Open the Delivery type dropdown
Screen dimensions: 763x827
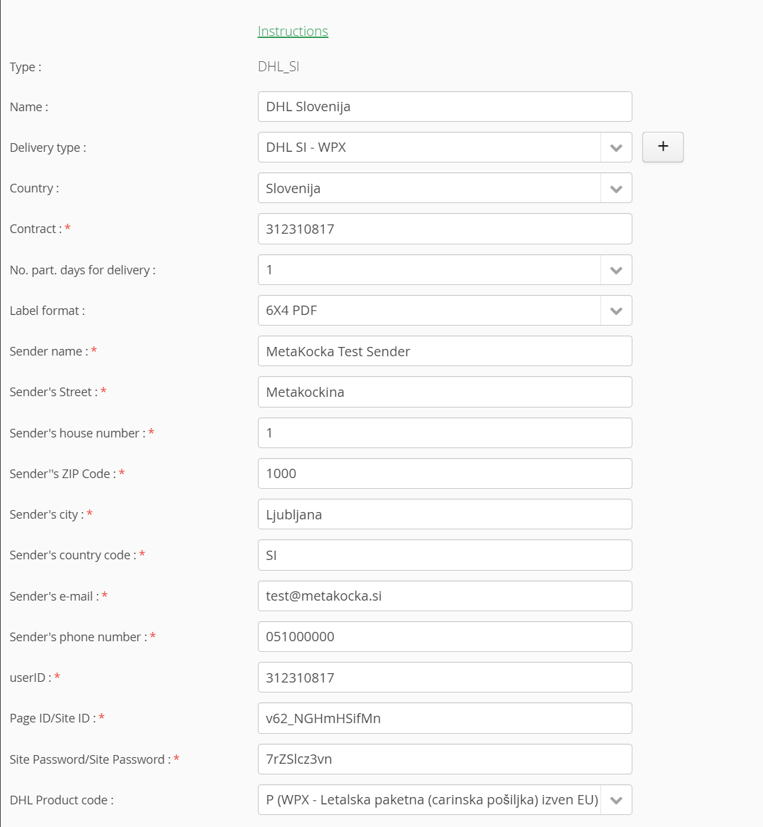444,147
